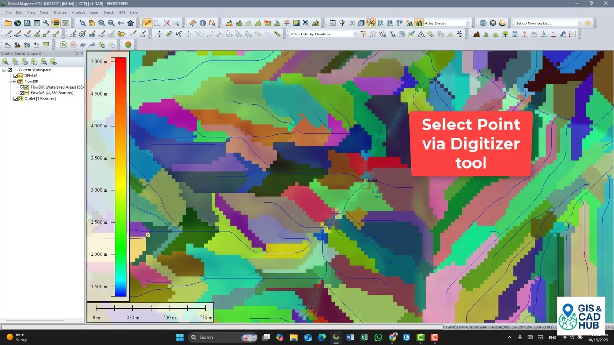Image resolution: width=614 pixels, height=345 pixels.
Task: Open the Layer menu
Action: [94, 12]
